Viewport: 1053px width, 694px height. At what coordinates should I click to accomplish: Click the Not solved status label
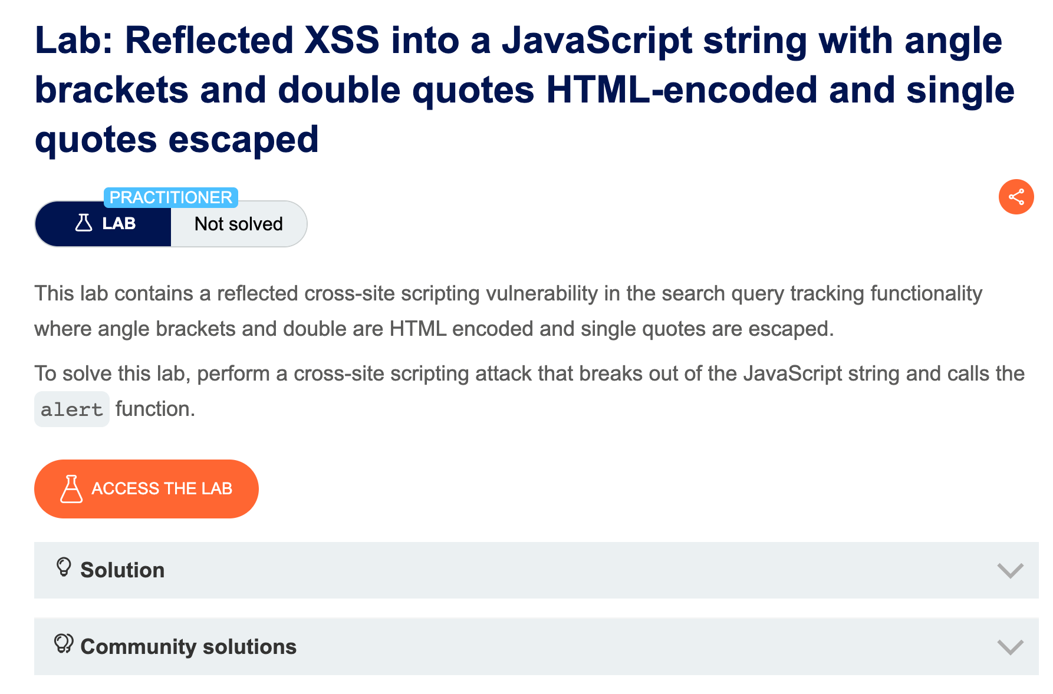coord(239,224)
